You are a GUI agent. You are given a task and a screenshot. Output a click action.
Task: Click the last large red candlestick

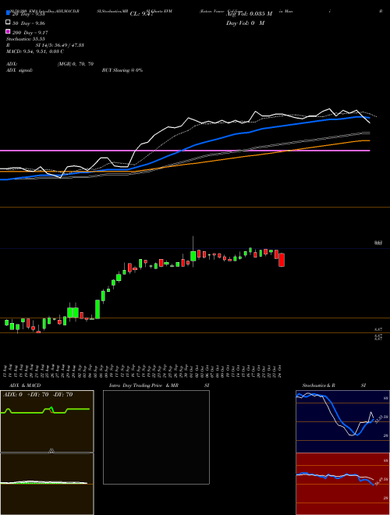(282, 260)
